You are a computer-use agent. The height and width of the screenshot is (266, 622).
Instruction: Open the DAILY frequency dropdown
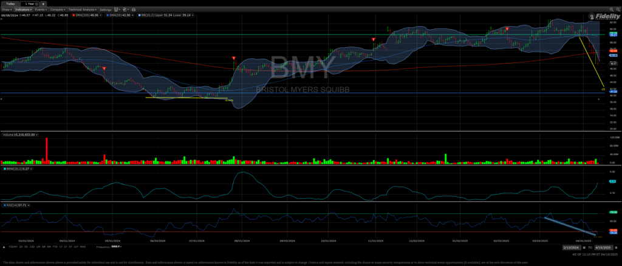pos(116,246)
